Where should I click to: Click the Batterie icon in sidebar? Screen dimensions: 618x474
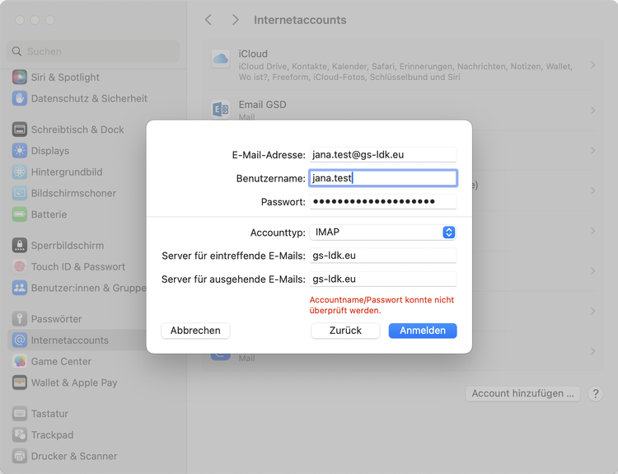pos(20,214)
